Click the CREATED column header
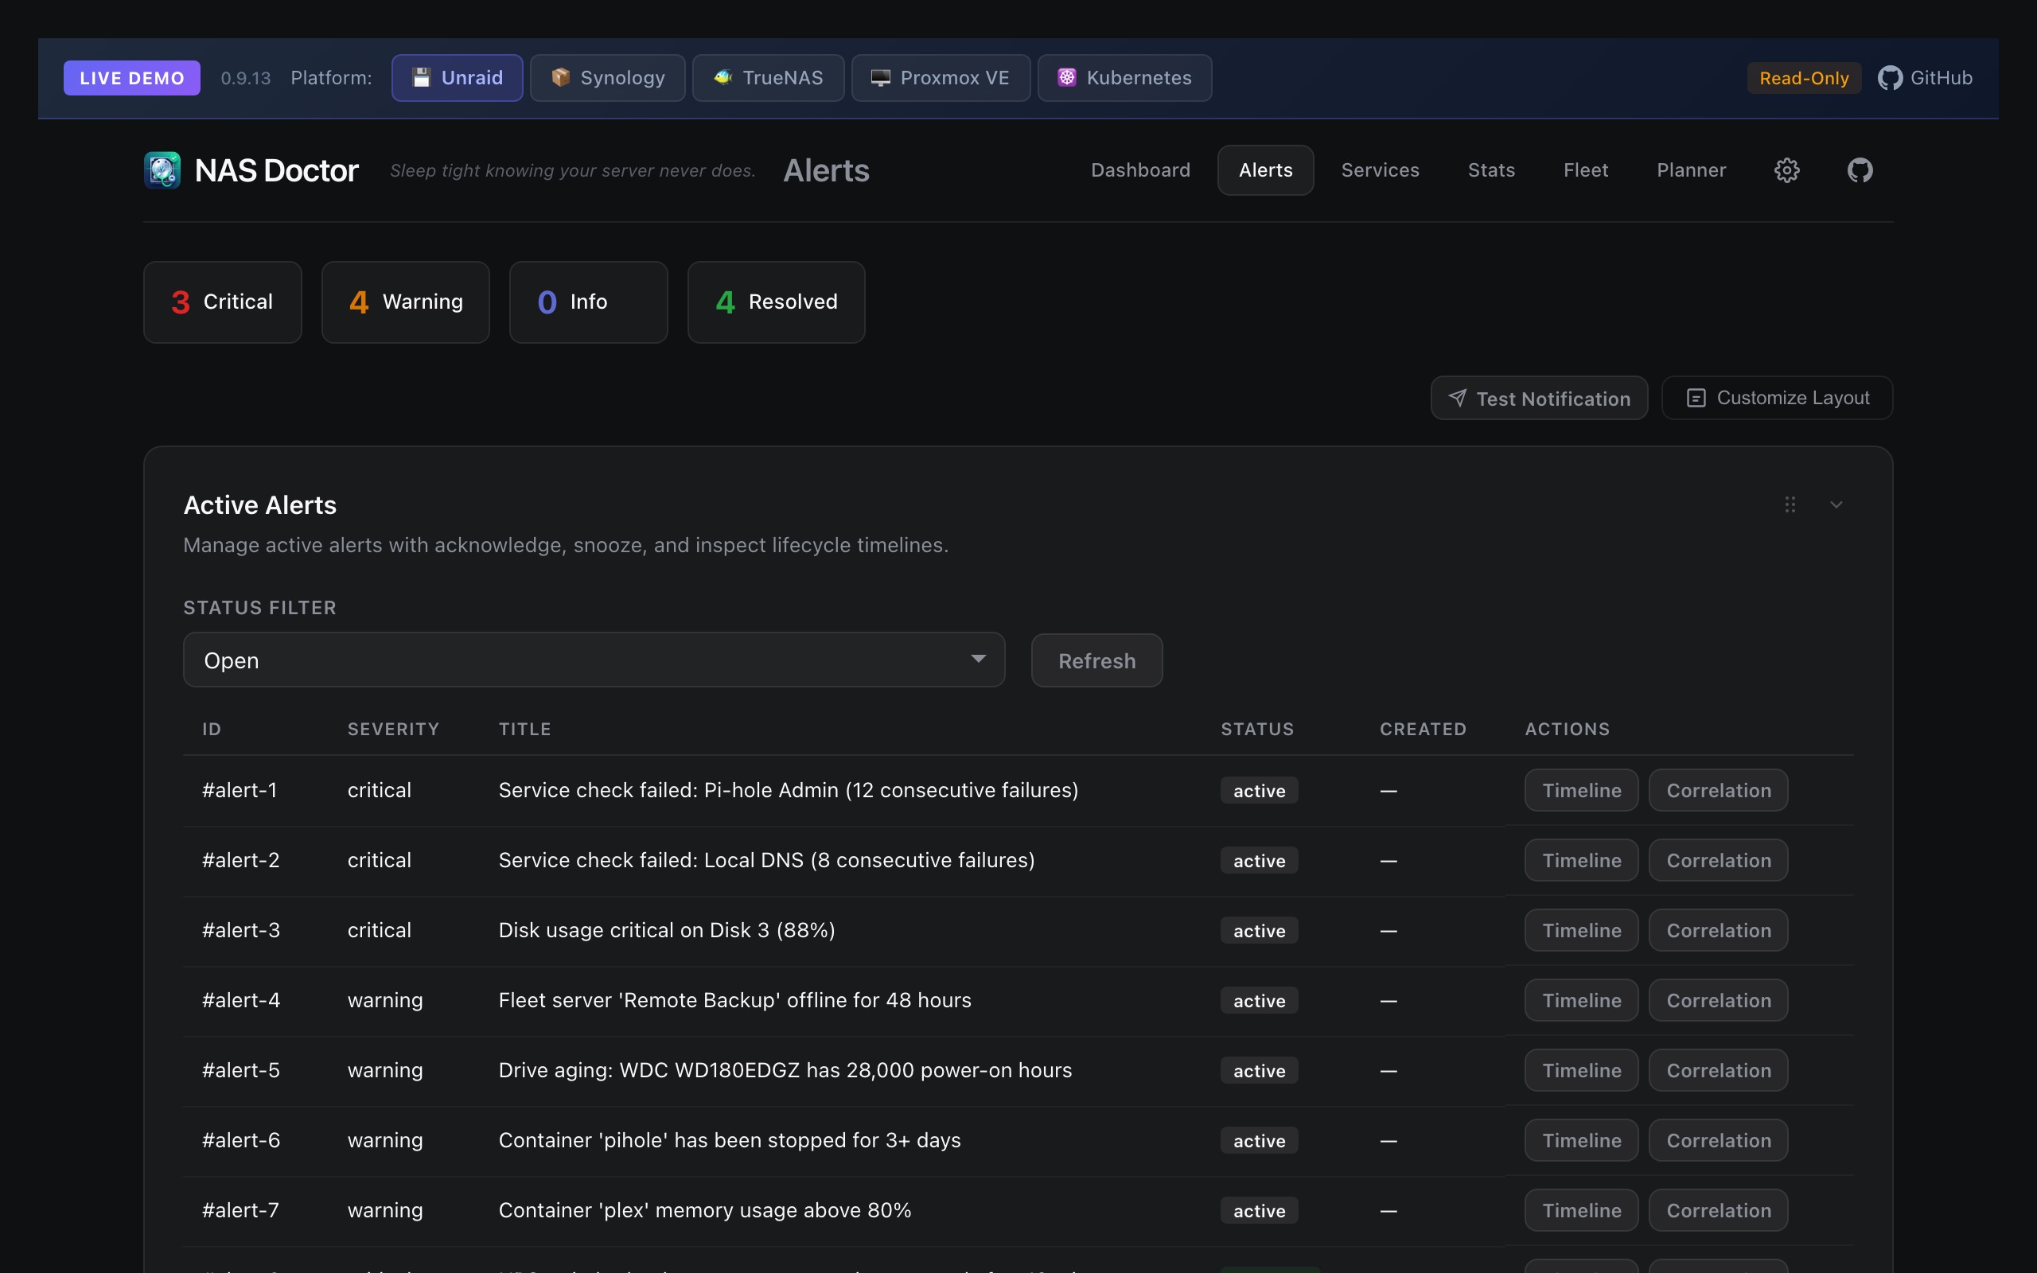The image size is (2037, 1273). click(1423, 728)
